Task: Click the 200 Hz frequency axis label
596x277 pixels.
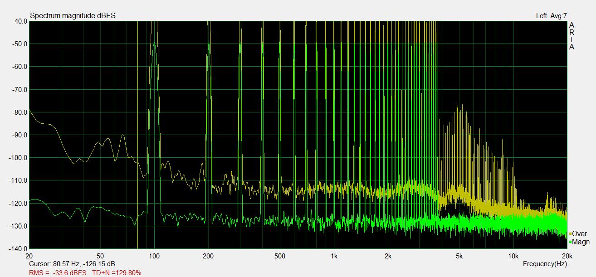Action: [x=208, y=256]
